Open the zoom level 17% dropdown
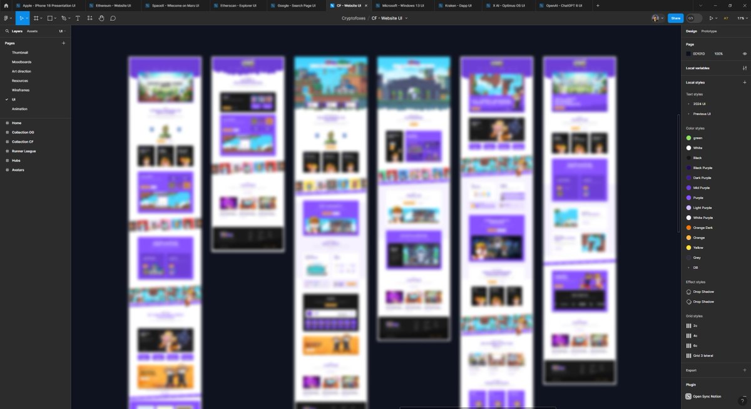 (742, 18)
